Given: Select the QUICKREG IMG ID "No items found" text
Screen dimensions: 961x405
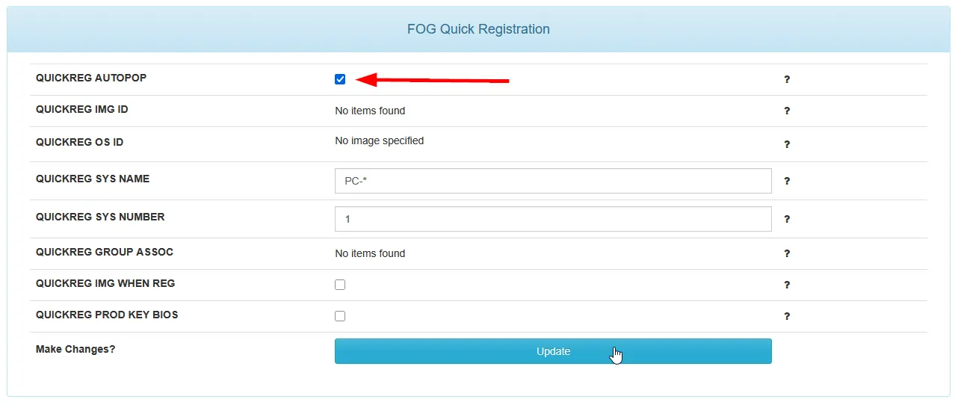Looking at the screenshot, I should tap(370, 111).
